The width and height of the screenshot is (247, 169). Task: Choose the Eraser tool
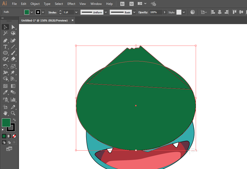tap(13, 59)
